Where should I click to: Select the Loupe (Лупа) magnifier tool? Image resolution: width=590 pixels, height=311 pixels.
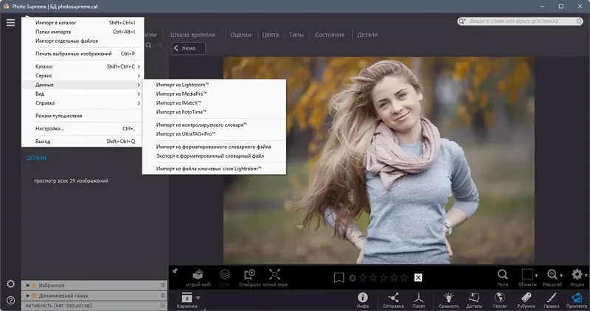[502, 276]
